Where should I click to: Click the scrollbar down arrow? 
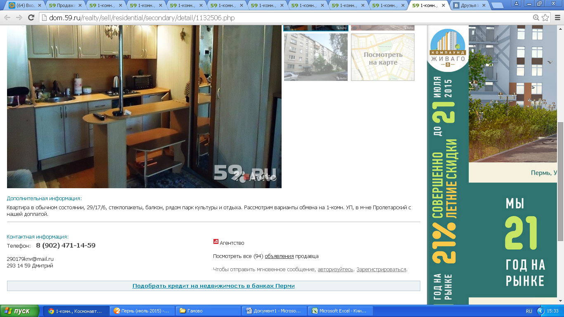click(560, 301)
